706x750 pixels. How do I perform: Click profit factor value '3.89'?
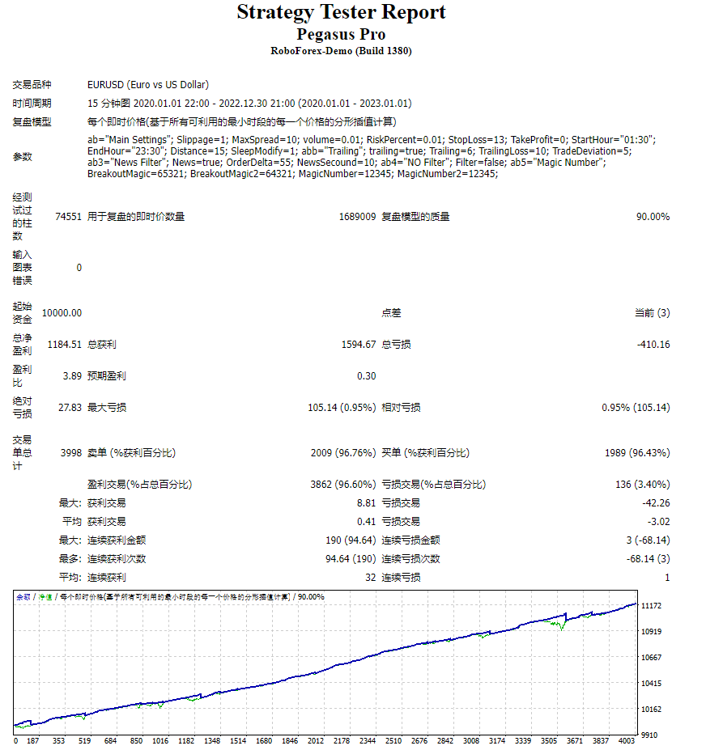point(72,376)
